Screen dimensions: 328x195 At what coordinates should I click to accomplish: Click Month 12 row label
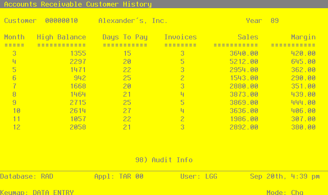16,127
